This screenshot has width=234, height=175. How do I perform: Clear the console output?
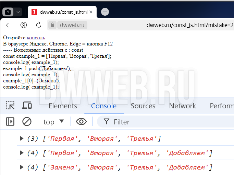(27, 122)
